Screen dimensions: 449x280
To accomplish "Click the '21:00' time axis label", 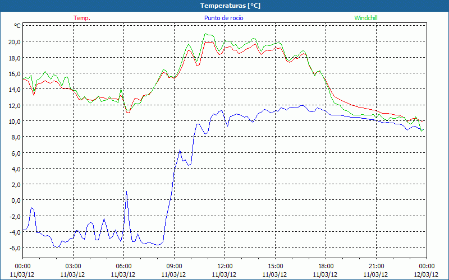I will point(376,267).
